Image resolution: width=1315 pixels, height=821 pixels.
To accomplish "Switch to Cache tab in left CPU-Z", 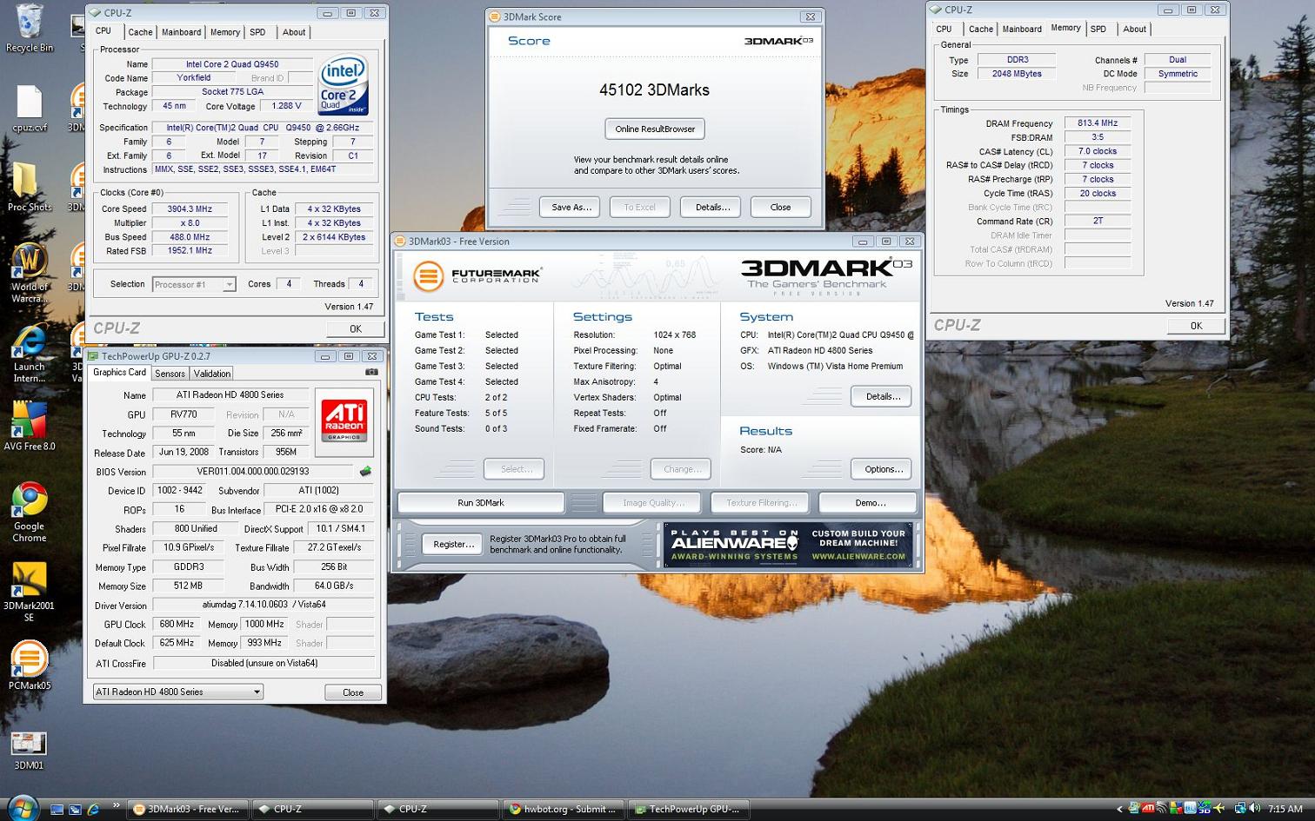I will [x=140, y=32].
